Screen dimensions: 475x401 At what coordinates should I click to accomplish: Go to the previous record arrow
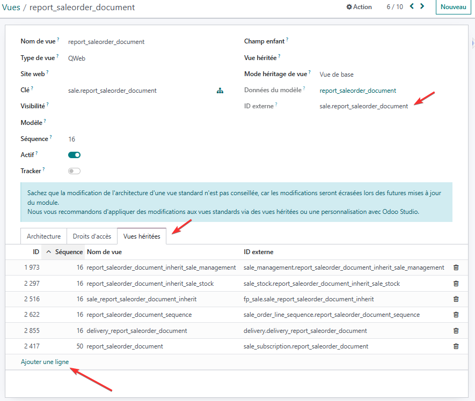tap(412, 6)
